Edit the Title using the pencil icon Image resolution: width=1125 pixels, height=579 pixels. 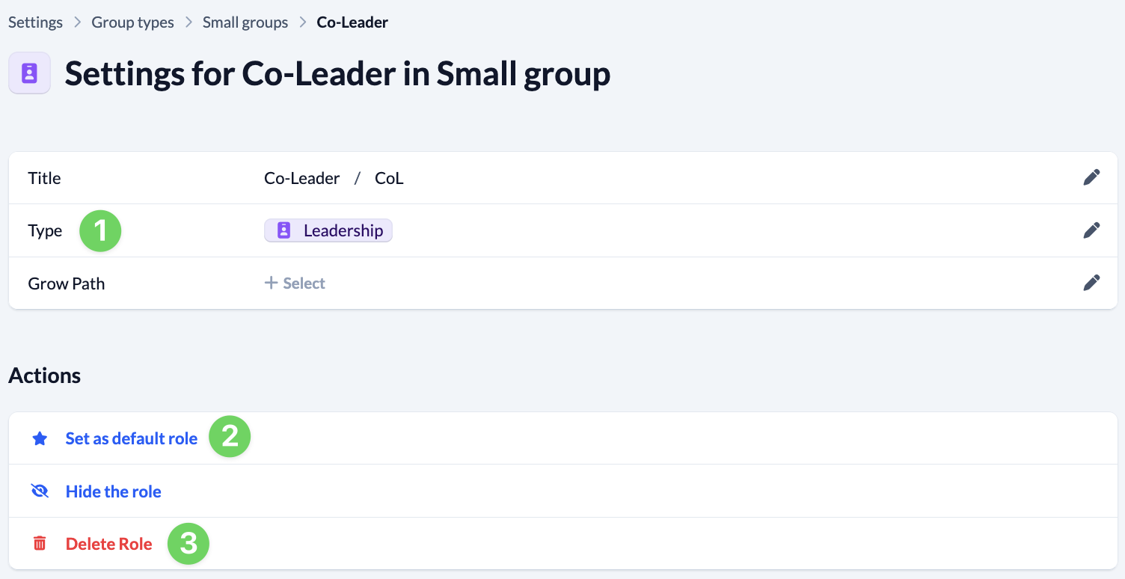click(x=1091, y=177)
